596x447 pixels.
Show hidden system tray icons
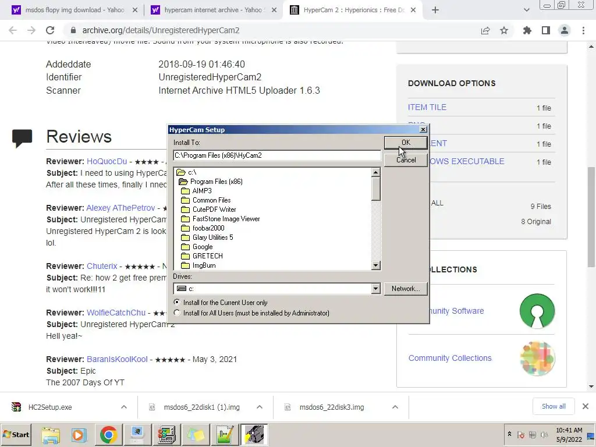[509, 434]
